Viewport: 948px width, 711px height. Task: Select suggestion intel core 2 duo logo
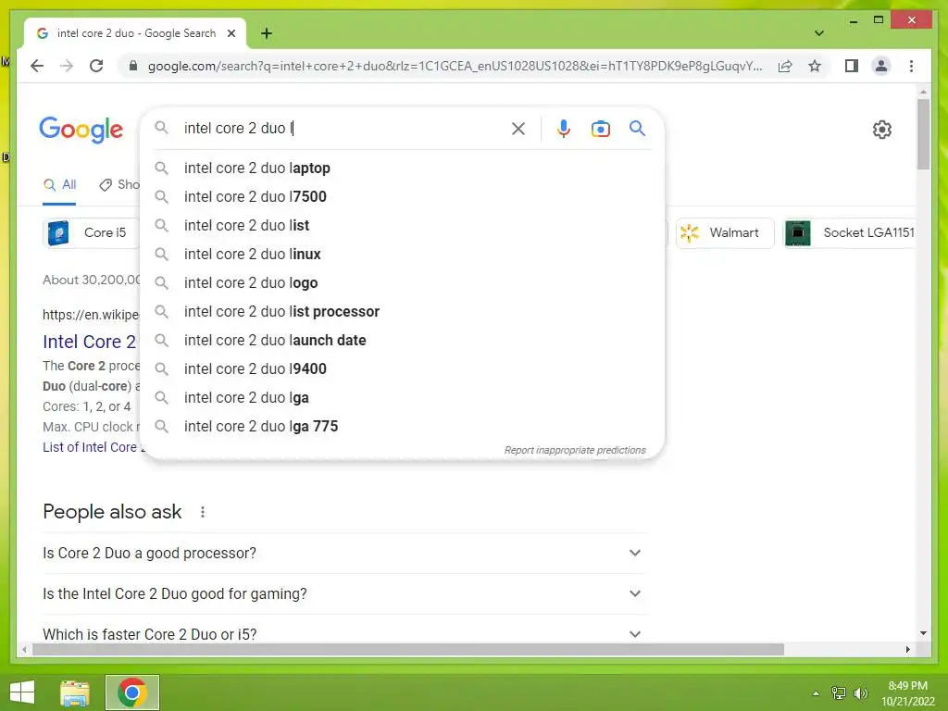402,283
